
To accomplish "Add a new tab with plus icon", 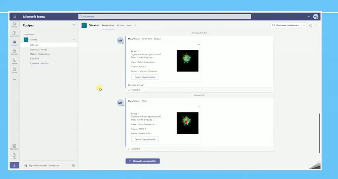I will 135,25.
